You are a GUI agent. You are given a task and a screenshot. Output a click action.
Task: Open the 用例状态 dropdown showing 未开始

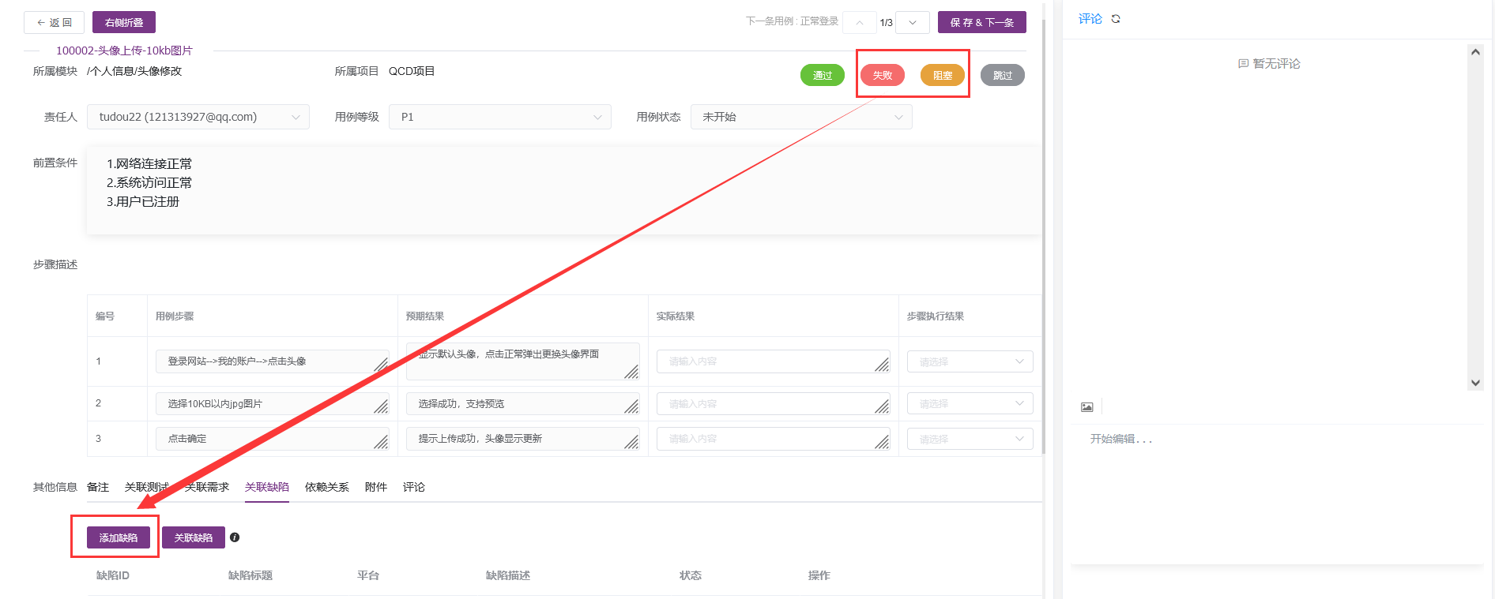[x=801, y=117]
